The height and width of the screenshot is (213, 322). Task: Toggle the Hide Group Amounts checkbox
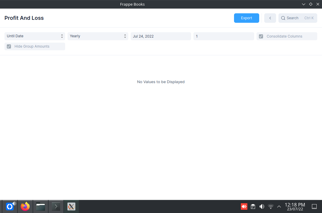[x=9, y=46]
